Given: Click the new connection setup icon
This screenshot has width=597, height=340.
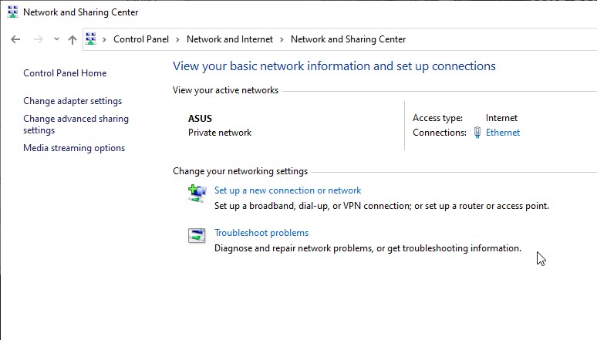Looking at the screenshot, I should [x=197, y=193].
